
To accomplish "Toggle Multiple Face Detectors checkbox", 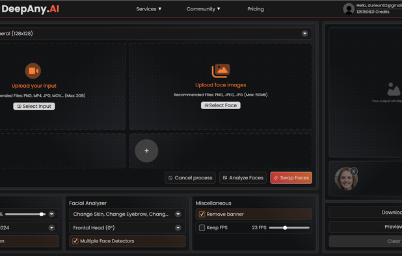I will 75,241.
